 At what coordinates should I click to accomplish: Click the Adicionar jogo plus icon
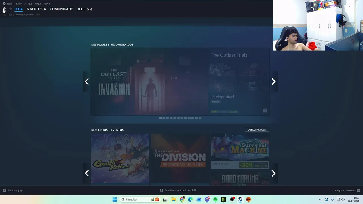(4, 190)
